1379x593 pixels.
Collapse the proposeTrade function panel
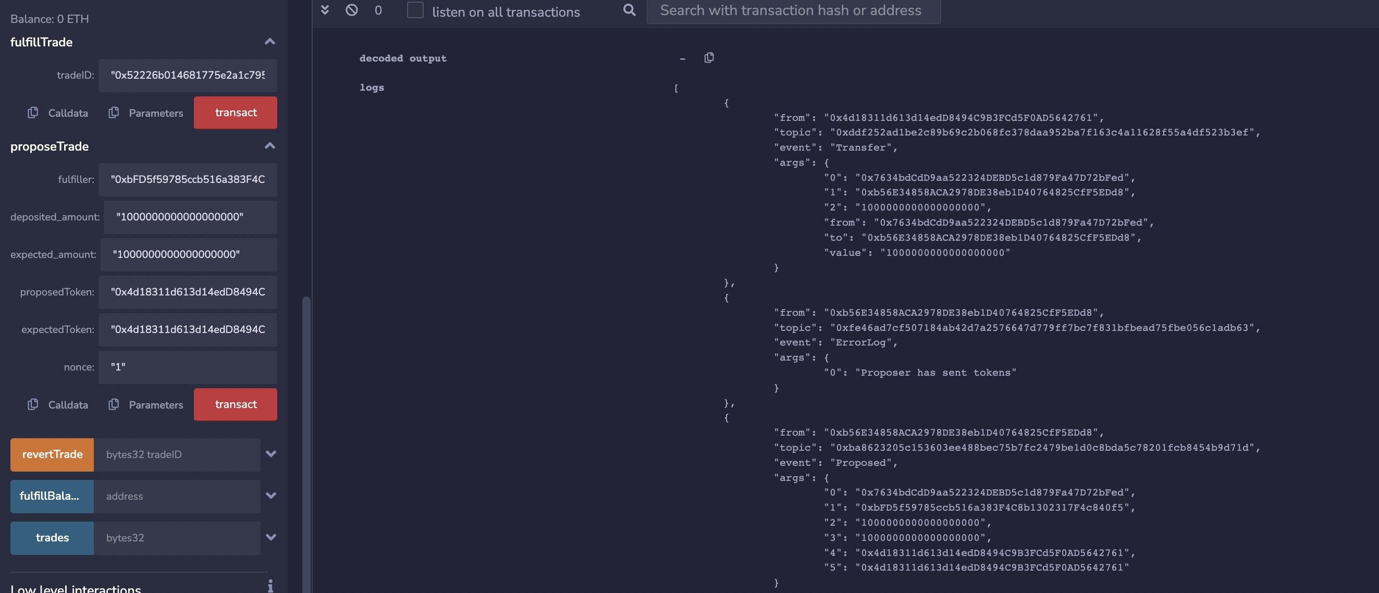tap(270, 146)
